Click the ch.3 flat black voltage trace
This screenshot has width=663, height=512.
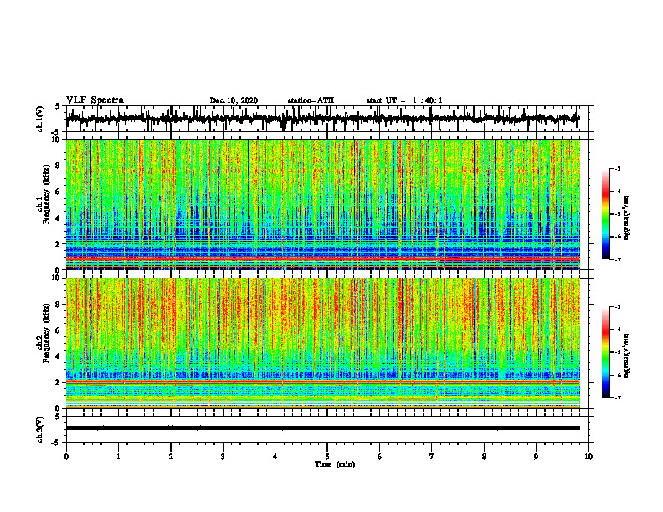pos(323,428)
